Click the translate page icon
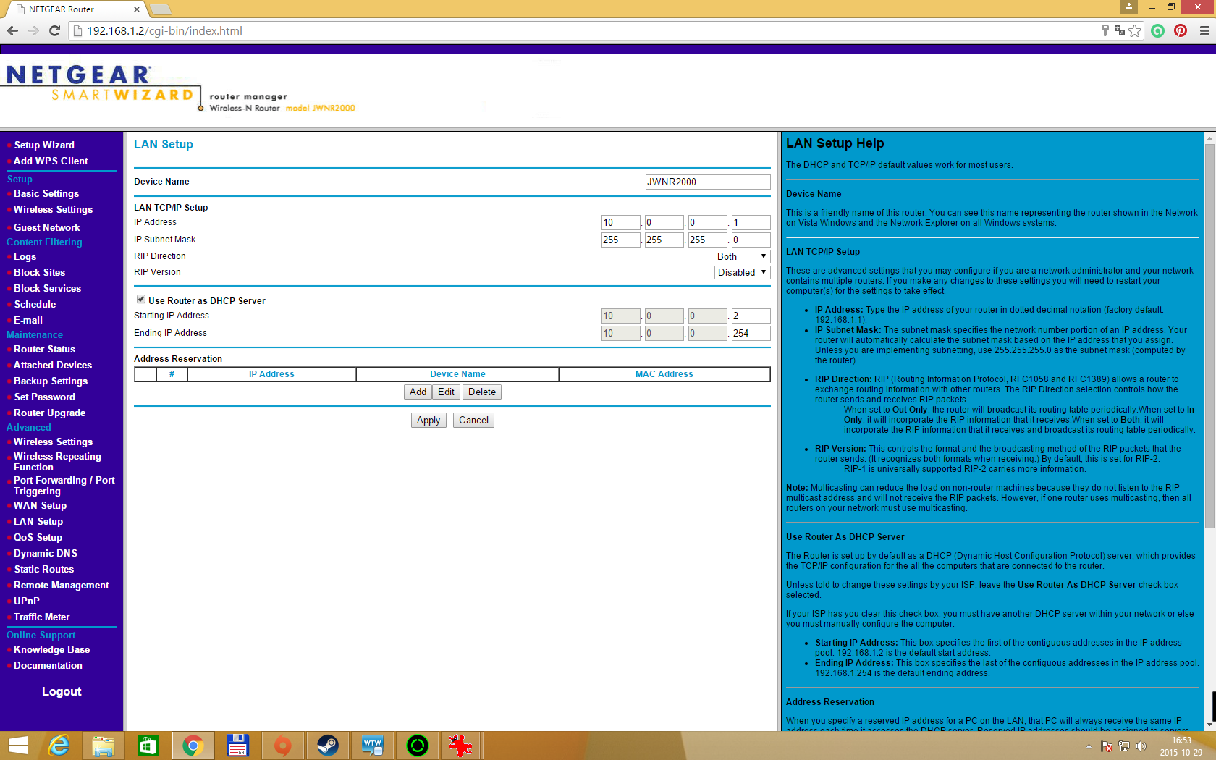Screen dimensions: 1216x760 tap(1120, 30)
